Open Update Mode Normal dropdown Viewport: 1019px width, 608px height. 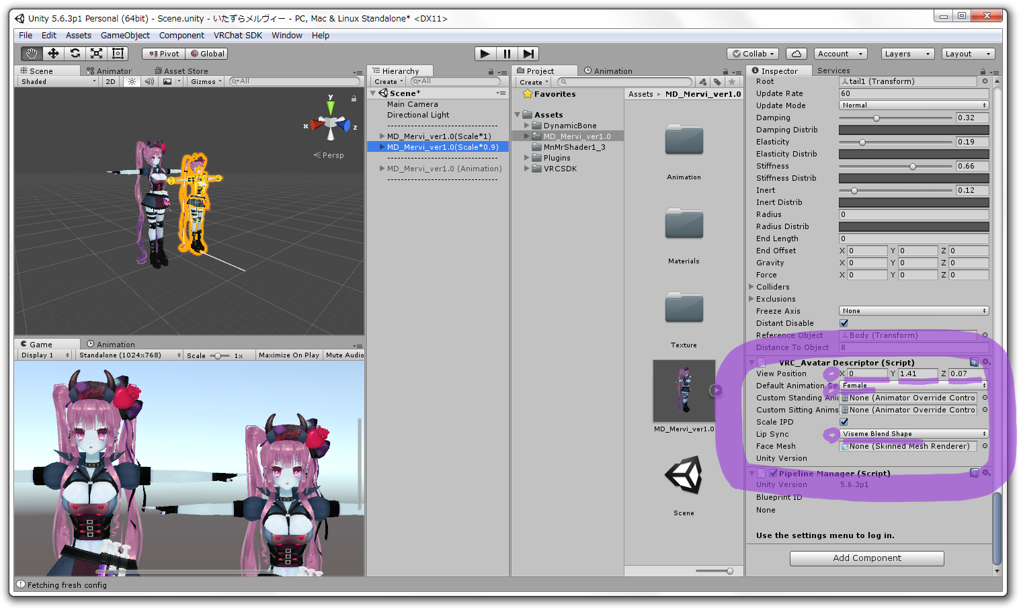point(914,105)
